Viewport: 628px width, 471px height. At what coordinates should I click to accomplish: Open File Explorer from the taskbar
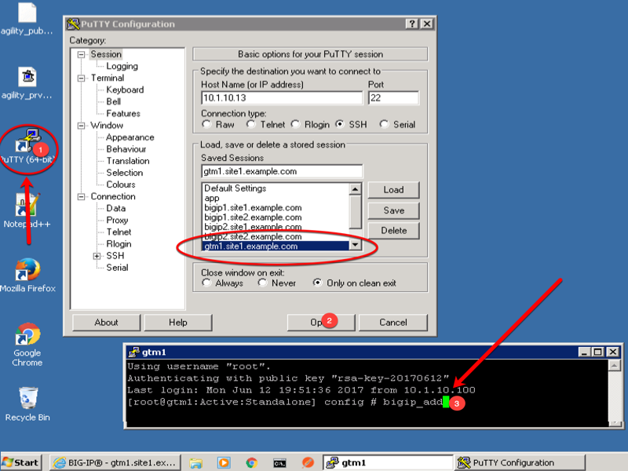[x=195, y=463]
